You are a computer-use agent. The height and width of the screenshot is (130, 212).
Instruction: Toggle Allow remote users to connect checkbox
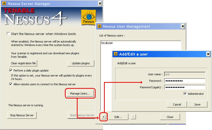pyautogui.click(x=11, y=84)
